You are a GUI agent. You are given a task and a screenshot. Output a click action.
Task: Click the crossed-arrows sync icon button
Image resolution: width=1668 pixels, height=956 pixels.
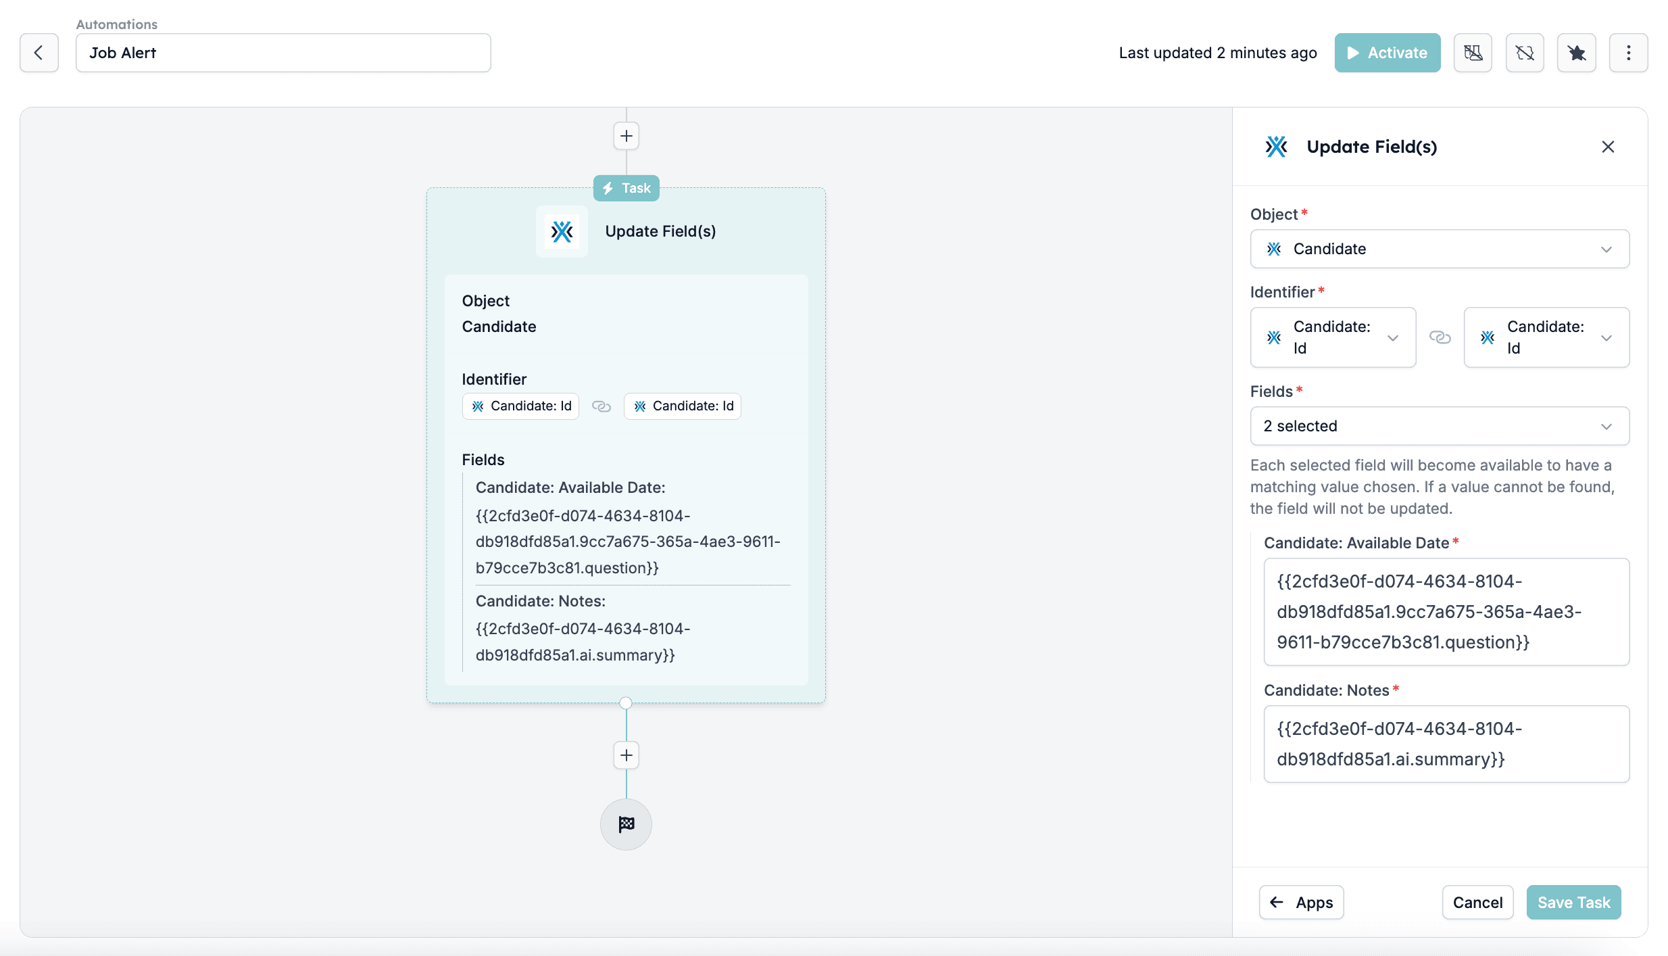pyautogui.click(x=1525, y=53)
